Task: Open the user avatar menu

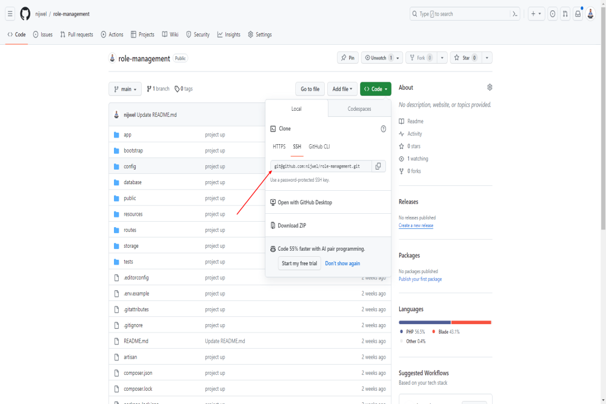Action: [590, 14]
